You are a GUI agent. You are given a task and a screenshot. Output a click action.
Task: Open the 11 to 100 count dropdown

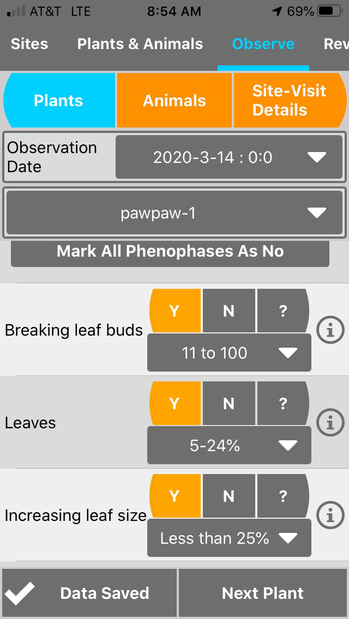pyautogui.click(x=229, y=353)
